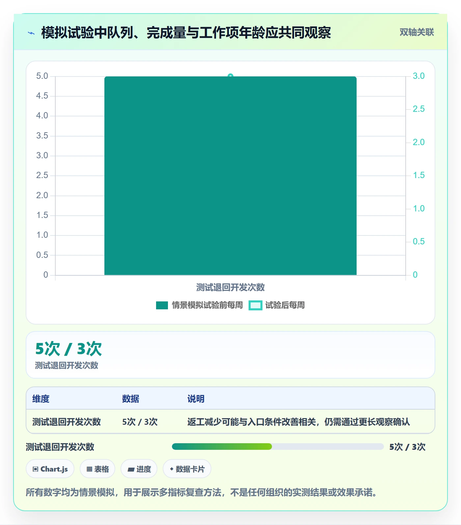Click the diamond icon in the 数据卡片 chip
The height and width of the screenshot is (525, 461).
point(172,469)
